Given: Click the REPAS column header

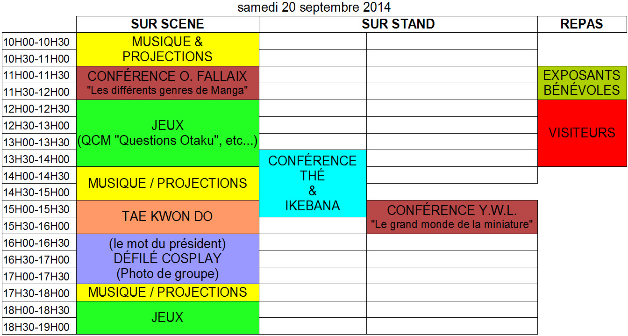Looking at the screenshot, I should point(582,24).
